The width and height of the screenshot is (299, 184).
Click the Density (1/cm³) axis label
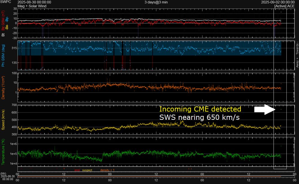pyautogui.click(x=3, y=88)
